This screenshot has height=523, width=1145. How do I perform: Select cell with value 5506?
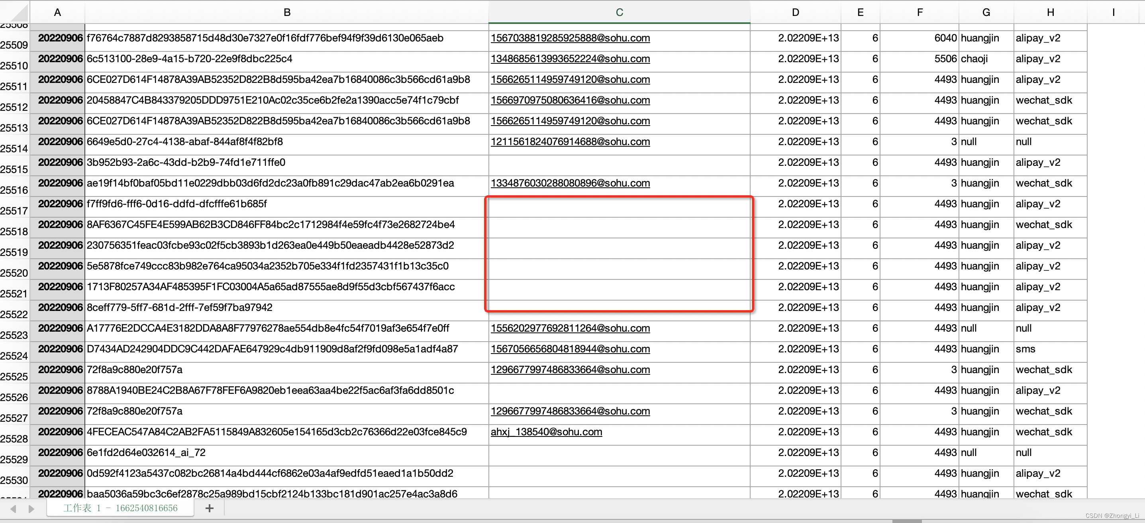click(x=920, y=62)
